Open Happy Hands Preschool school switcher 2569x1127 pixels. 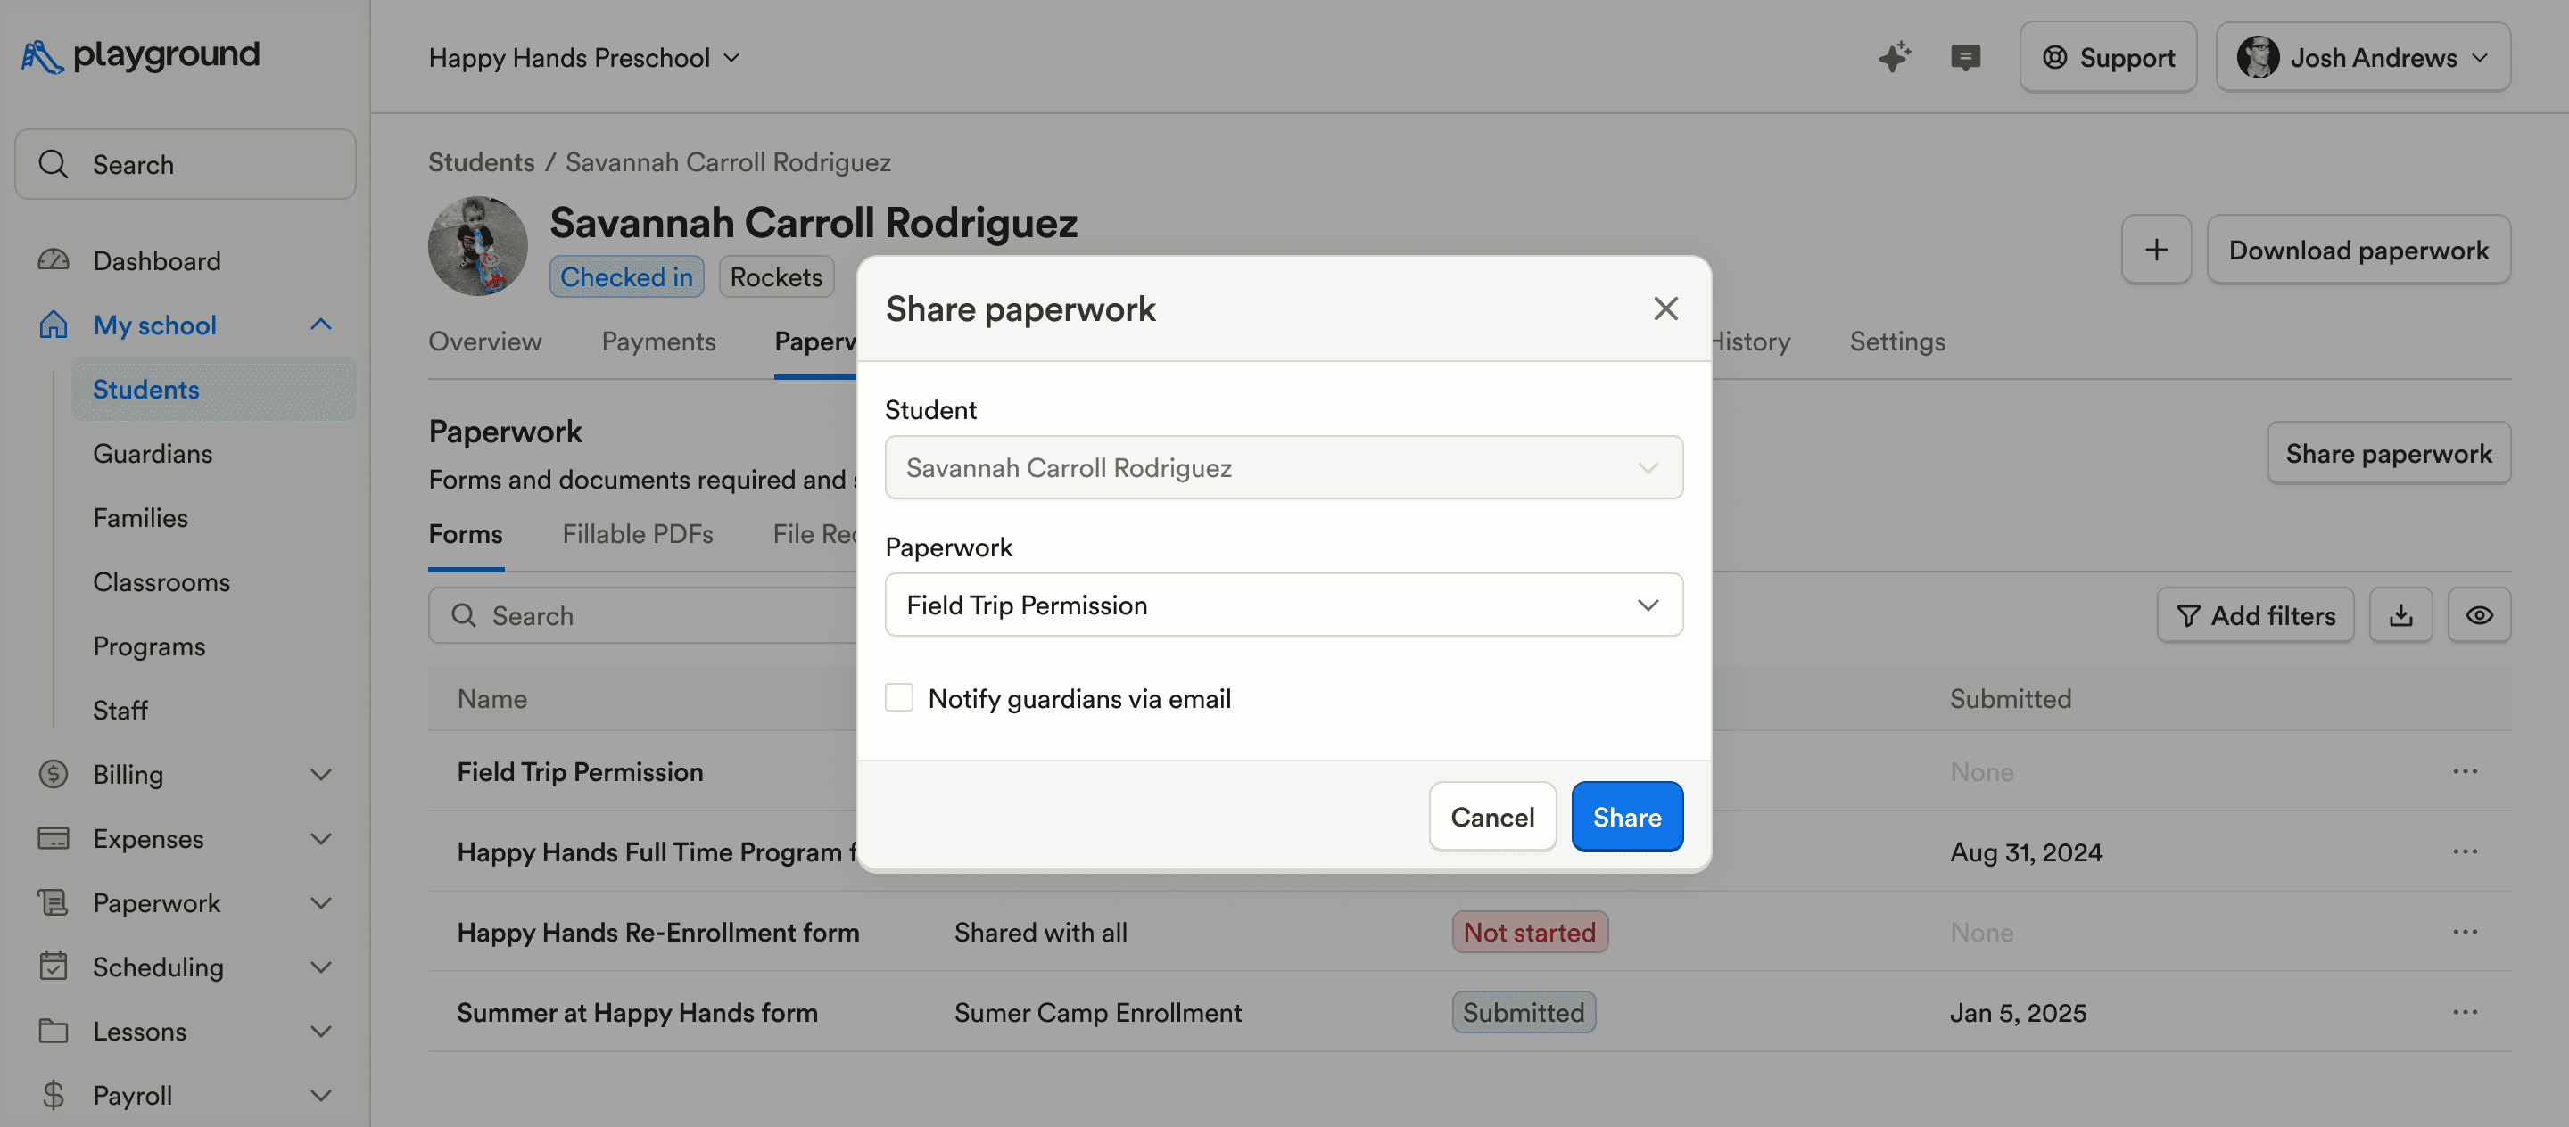[583, 58]
